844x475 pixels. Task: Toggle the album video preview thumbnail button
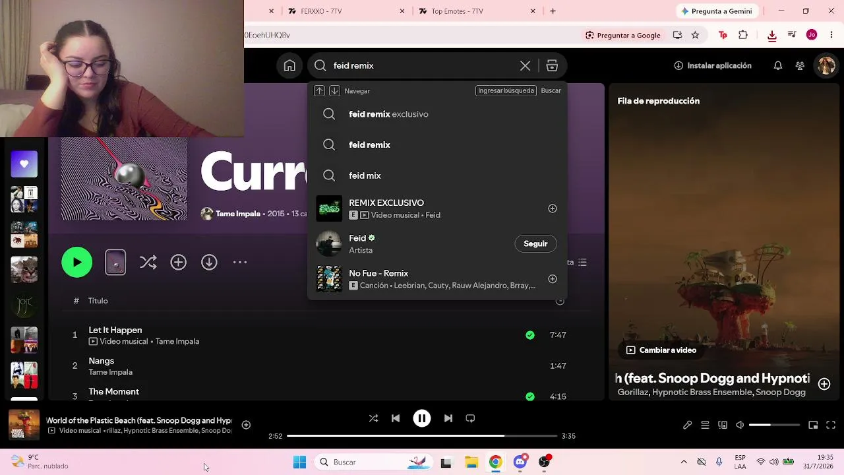115,263
